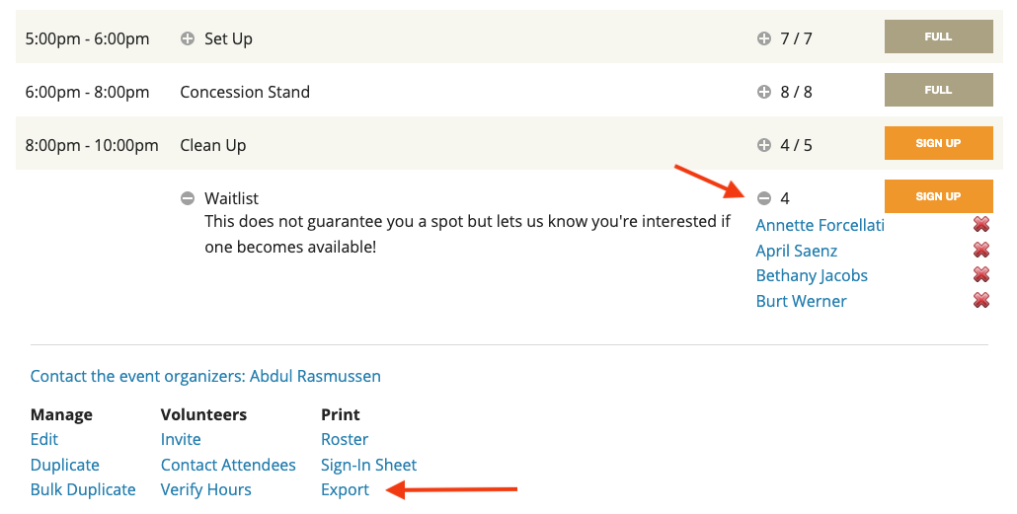Viewport: 1017px width, 514px height.
Task: Collapse the waitlist count of 4 names
Action: (x=763, y=198)
